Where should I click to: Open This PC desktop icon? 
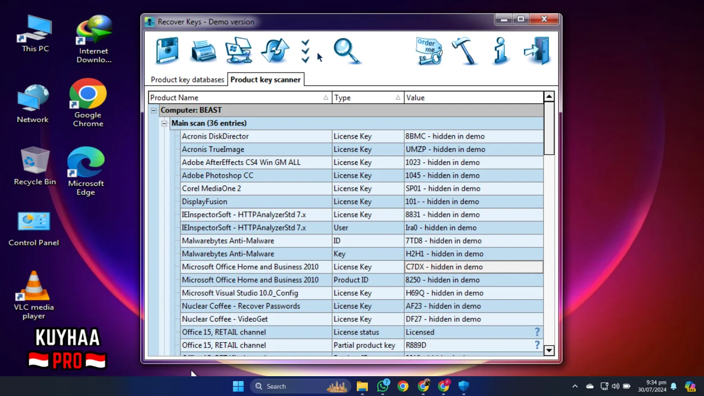click(x=35, y=34)
